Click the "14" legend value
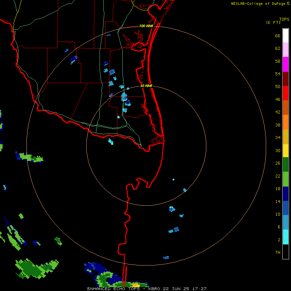291x291 pixels. 278,201
